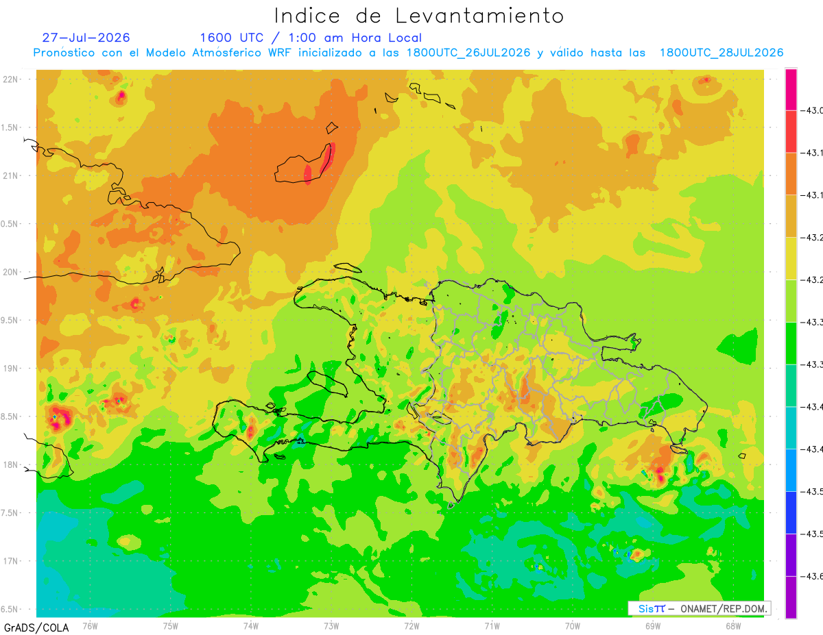The image size is (823, 635).
Task: Click the 8.5N latitude axis label
Action: point(11,416)
